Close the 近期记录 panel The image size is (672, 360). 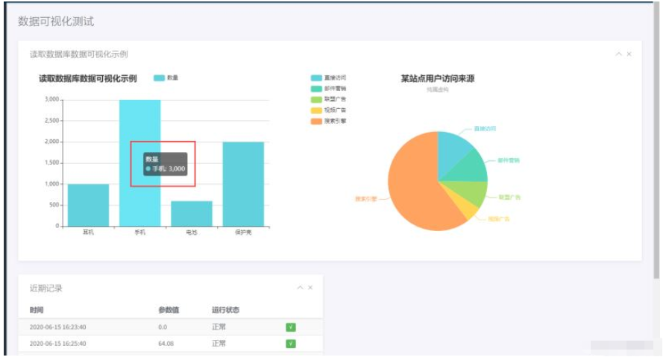pyautogui.click(x=310, y=288)
